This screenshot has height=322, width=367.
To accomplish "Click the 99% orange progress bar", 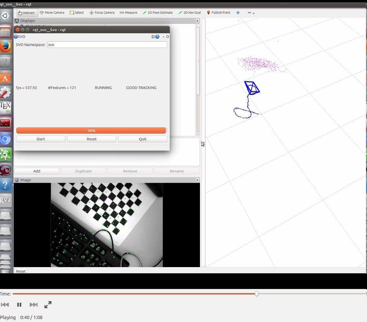I will pos(91,131).
